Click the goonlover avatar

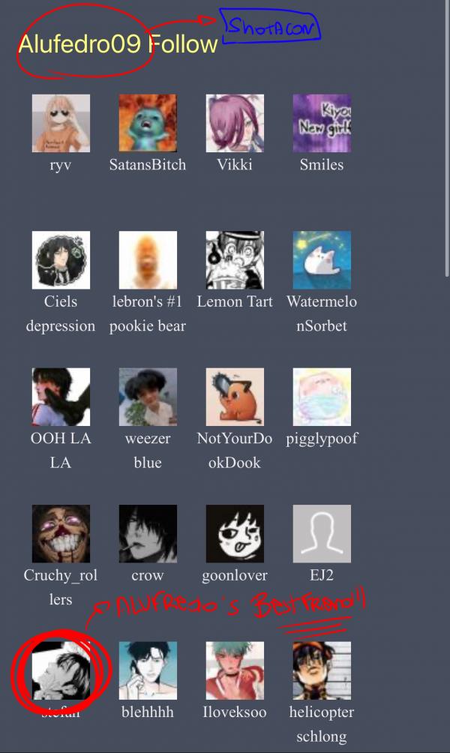point(235,534)
